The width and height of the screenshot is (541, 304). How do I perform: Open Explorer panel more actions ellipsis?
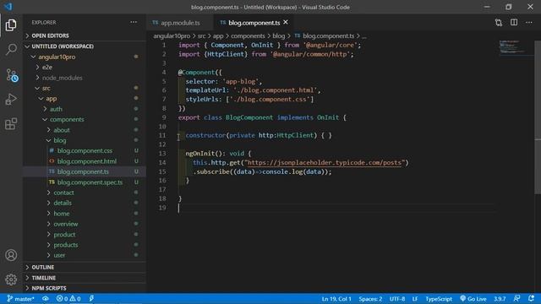134,23
